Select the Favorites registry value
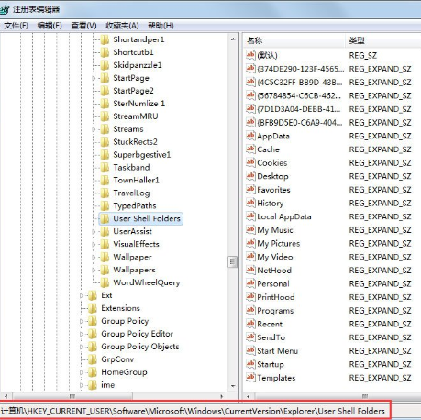 tap(273, 190)
